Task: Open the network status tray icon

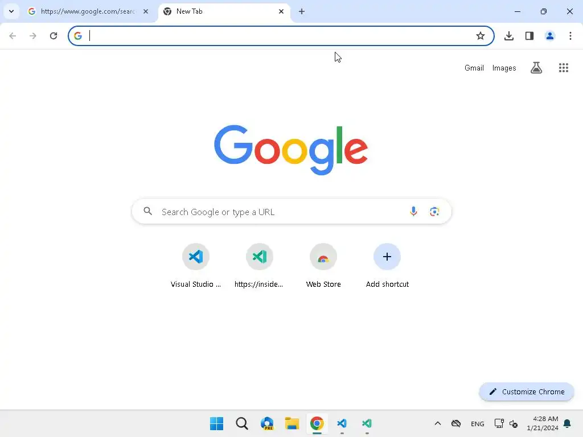Action: tap(499, 423)
